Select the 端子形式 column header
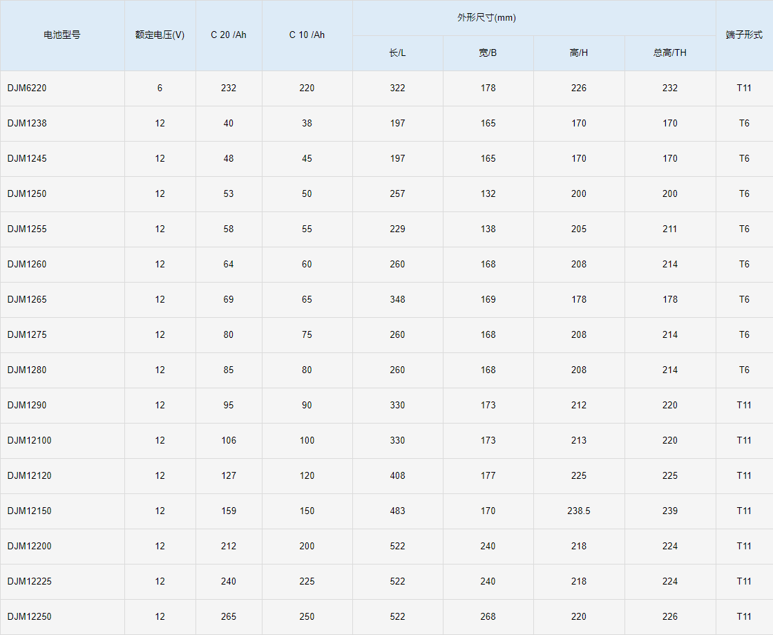 coord(744,35)
